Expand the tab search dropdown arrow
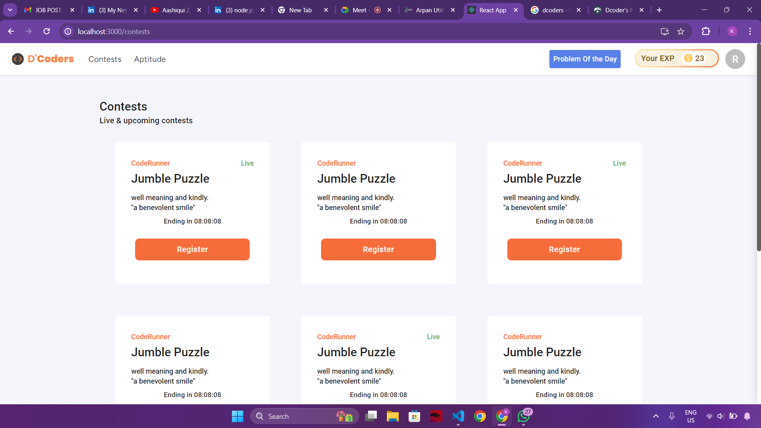The width and height of the screenshot is (761, 428). tap(10, 10)
